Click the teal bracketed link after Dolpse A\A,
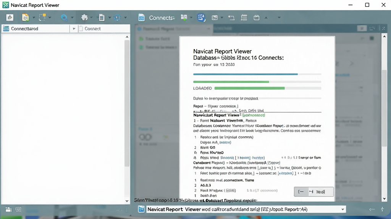391x219 pixels. click(x=225, y=143)
